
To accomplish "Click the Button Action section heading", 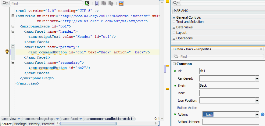I will coord(187,108).
